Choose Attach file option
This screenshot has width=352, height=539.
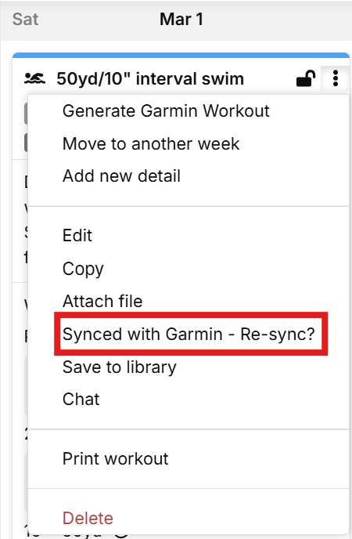click(102, 301)
